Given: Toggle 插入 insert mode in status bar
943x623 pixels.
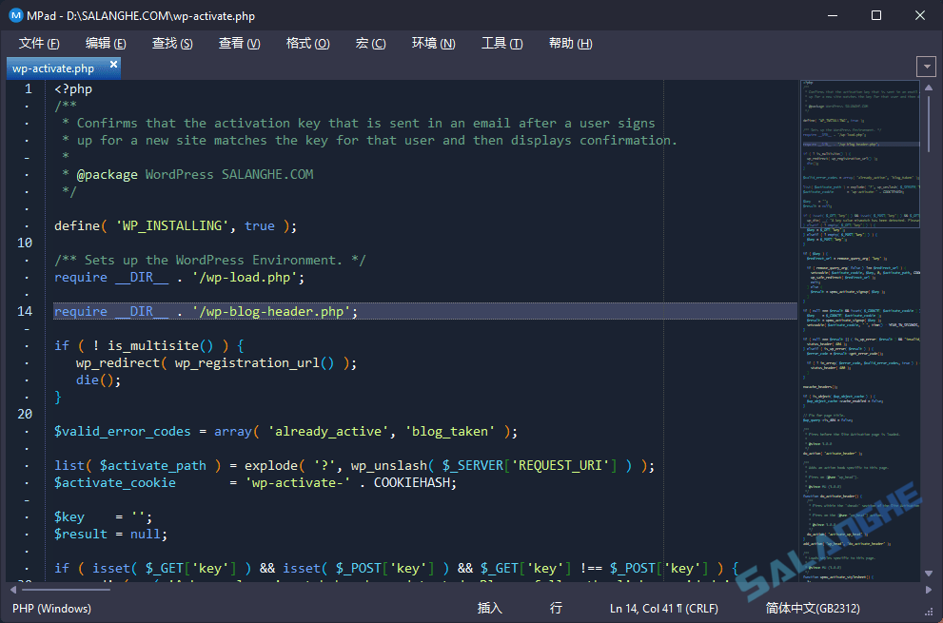Looking at the screenshot, I should click(x=488, y=608).
